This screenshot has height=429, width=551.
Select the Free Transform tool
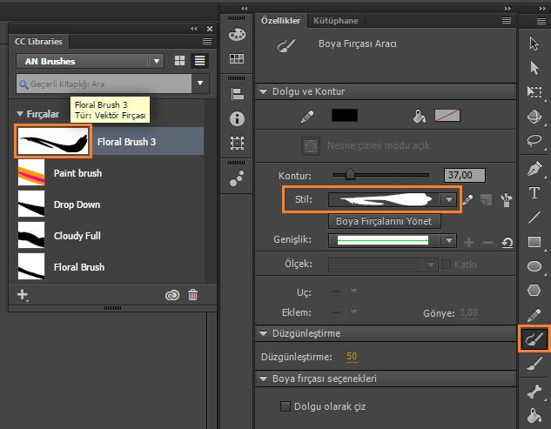click(534, 91)
